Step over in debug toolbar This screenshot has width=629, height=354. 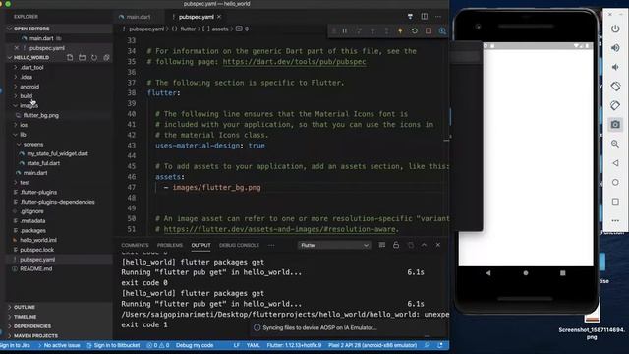pos(359,30)
